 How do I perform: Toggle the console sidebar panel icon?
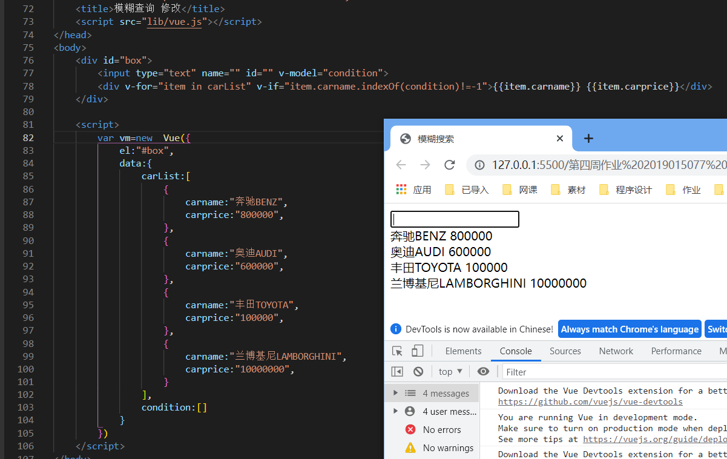coord(397,371)
